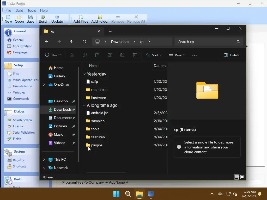The image size is (267, 200).
Task: Click the Delete trash icon in Explorer
Action: [x=135, y=55]
